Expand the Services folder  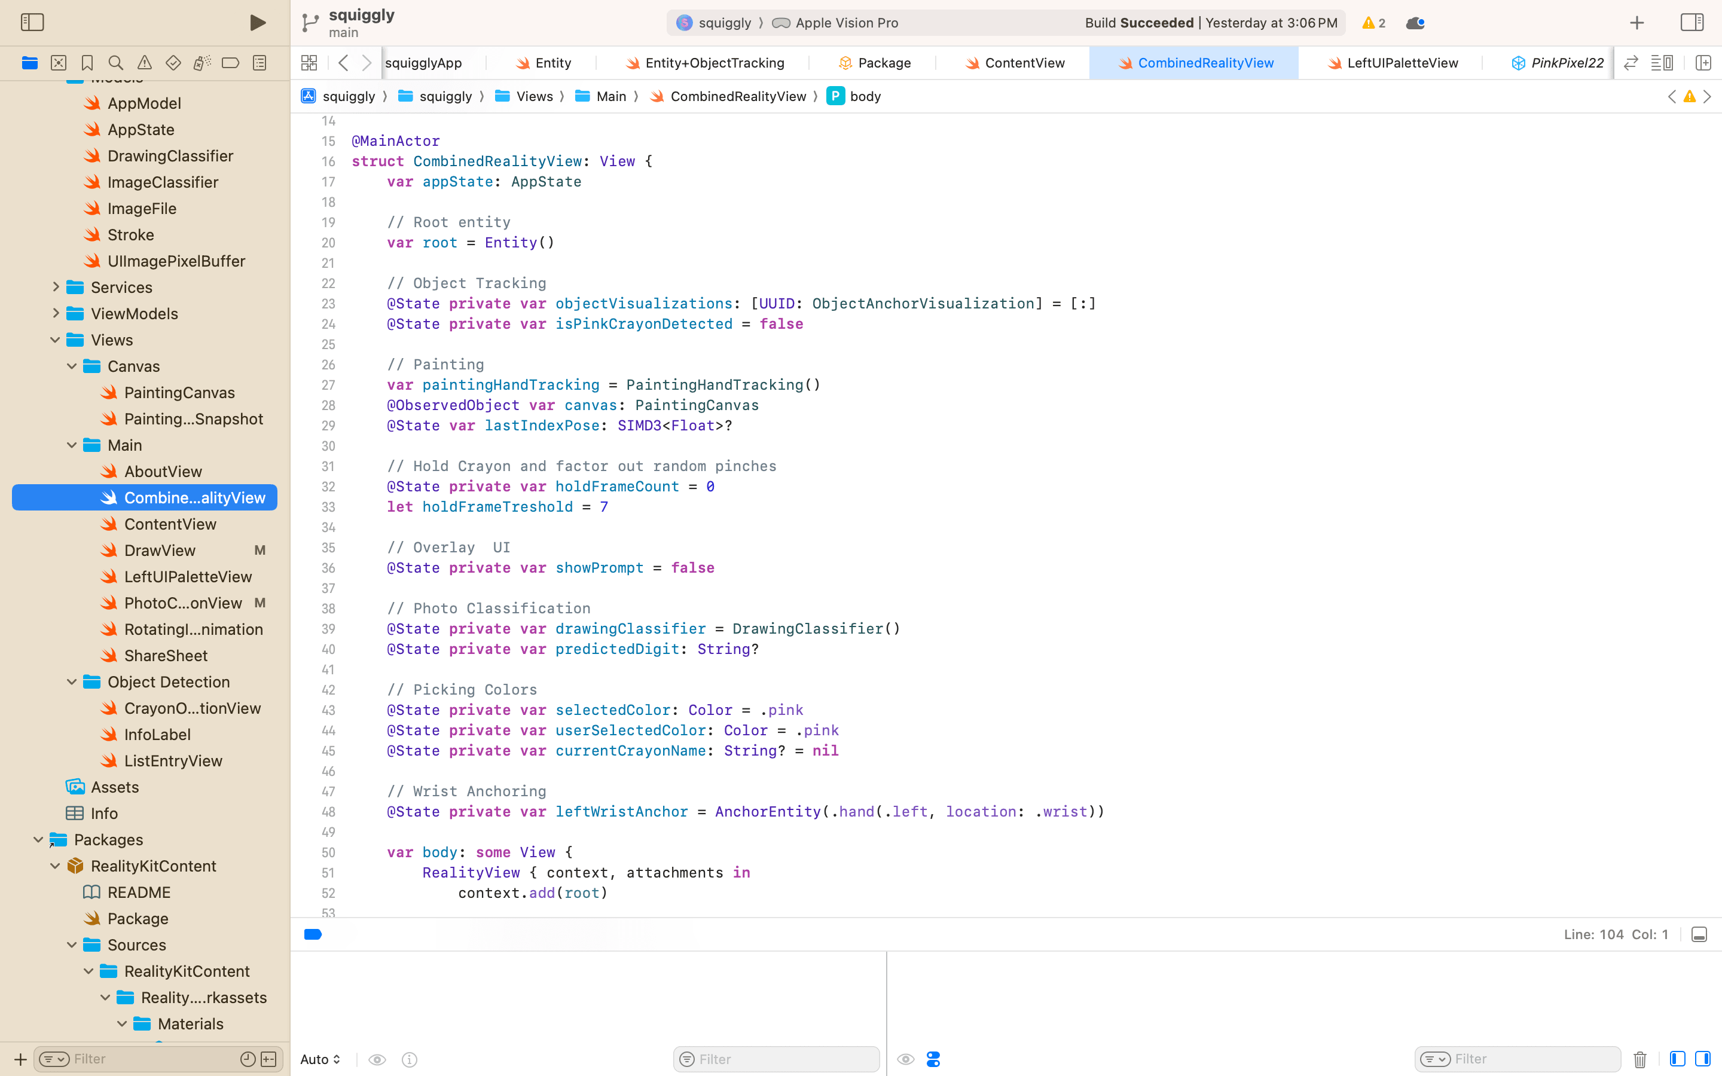[56, 288]
